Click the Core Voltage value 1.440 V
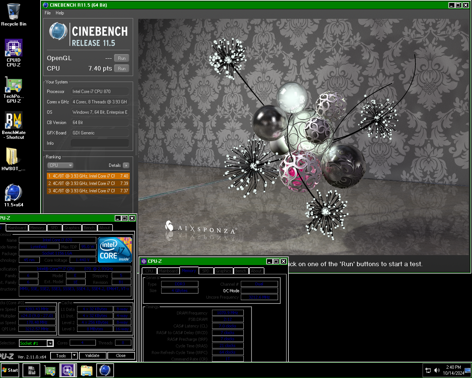Screen dimensions: 472x378 coord(83,260)
